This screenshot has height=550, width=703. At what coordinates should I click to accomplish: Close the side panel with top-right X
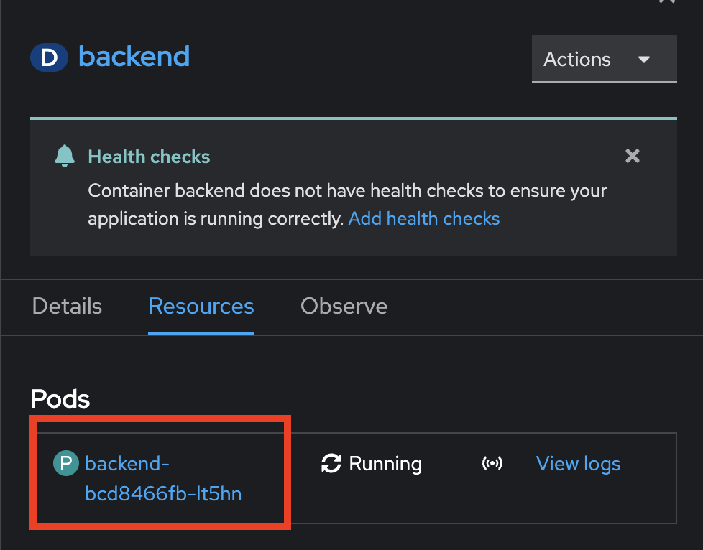point(667,1)
